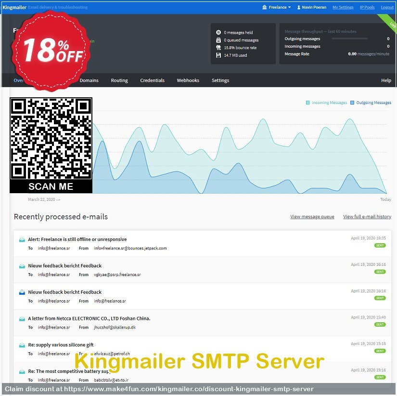Open the Credentials tab
The image size is (397, 396).
point(152,80)
